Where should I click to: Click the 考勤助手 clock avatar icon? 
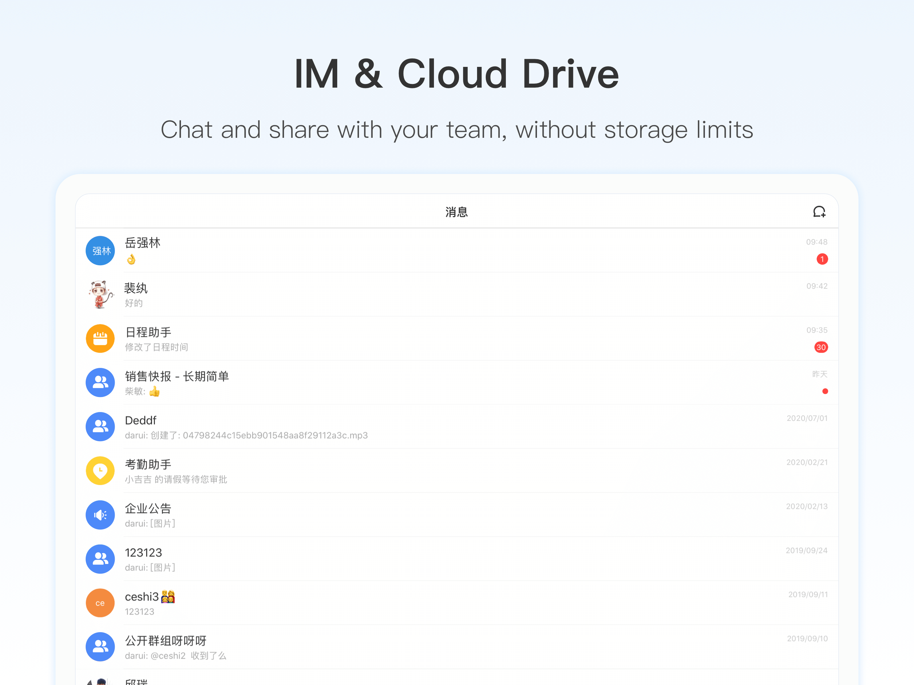[x=100, y=471]
